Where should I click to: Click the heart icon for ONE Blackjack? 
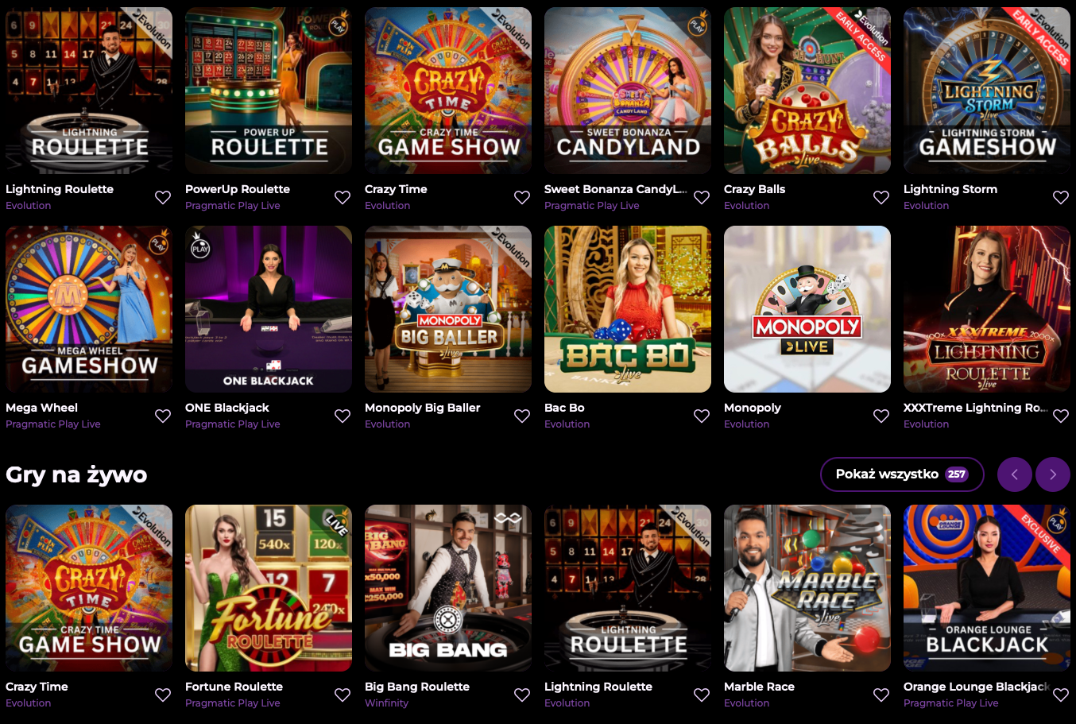tap(343, 416)
